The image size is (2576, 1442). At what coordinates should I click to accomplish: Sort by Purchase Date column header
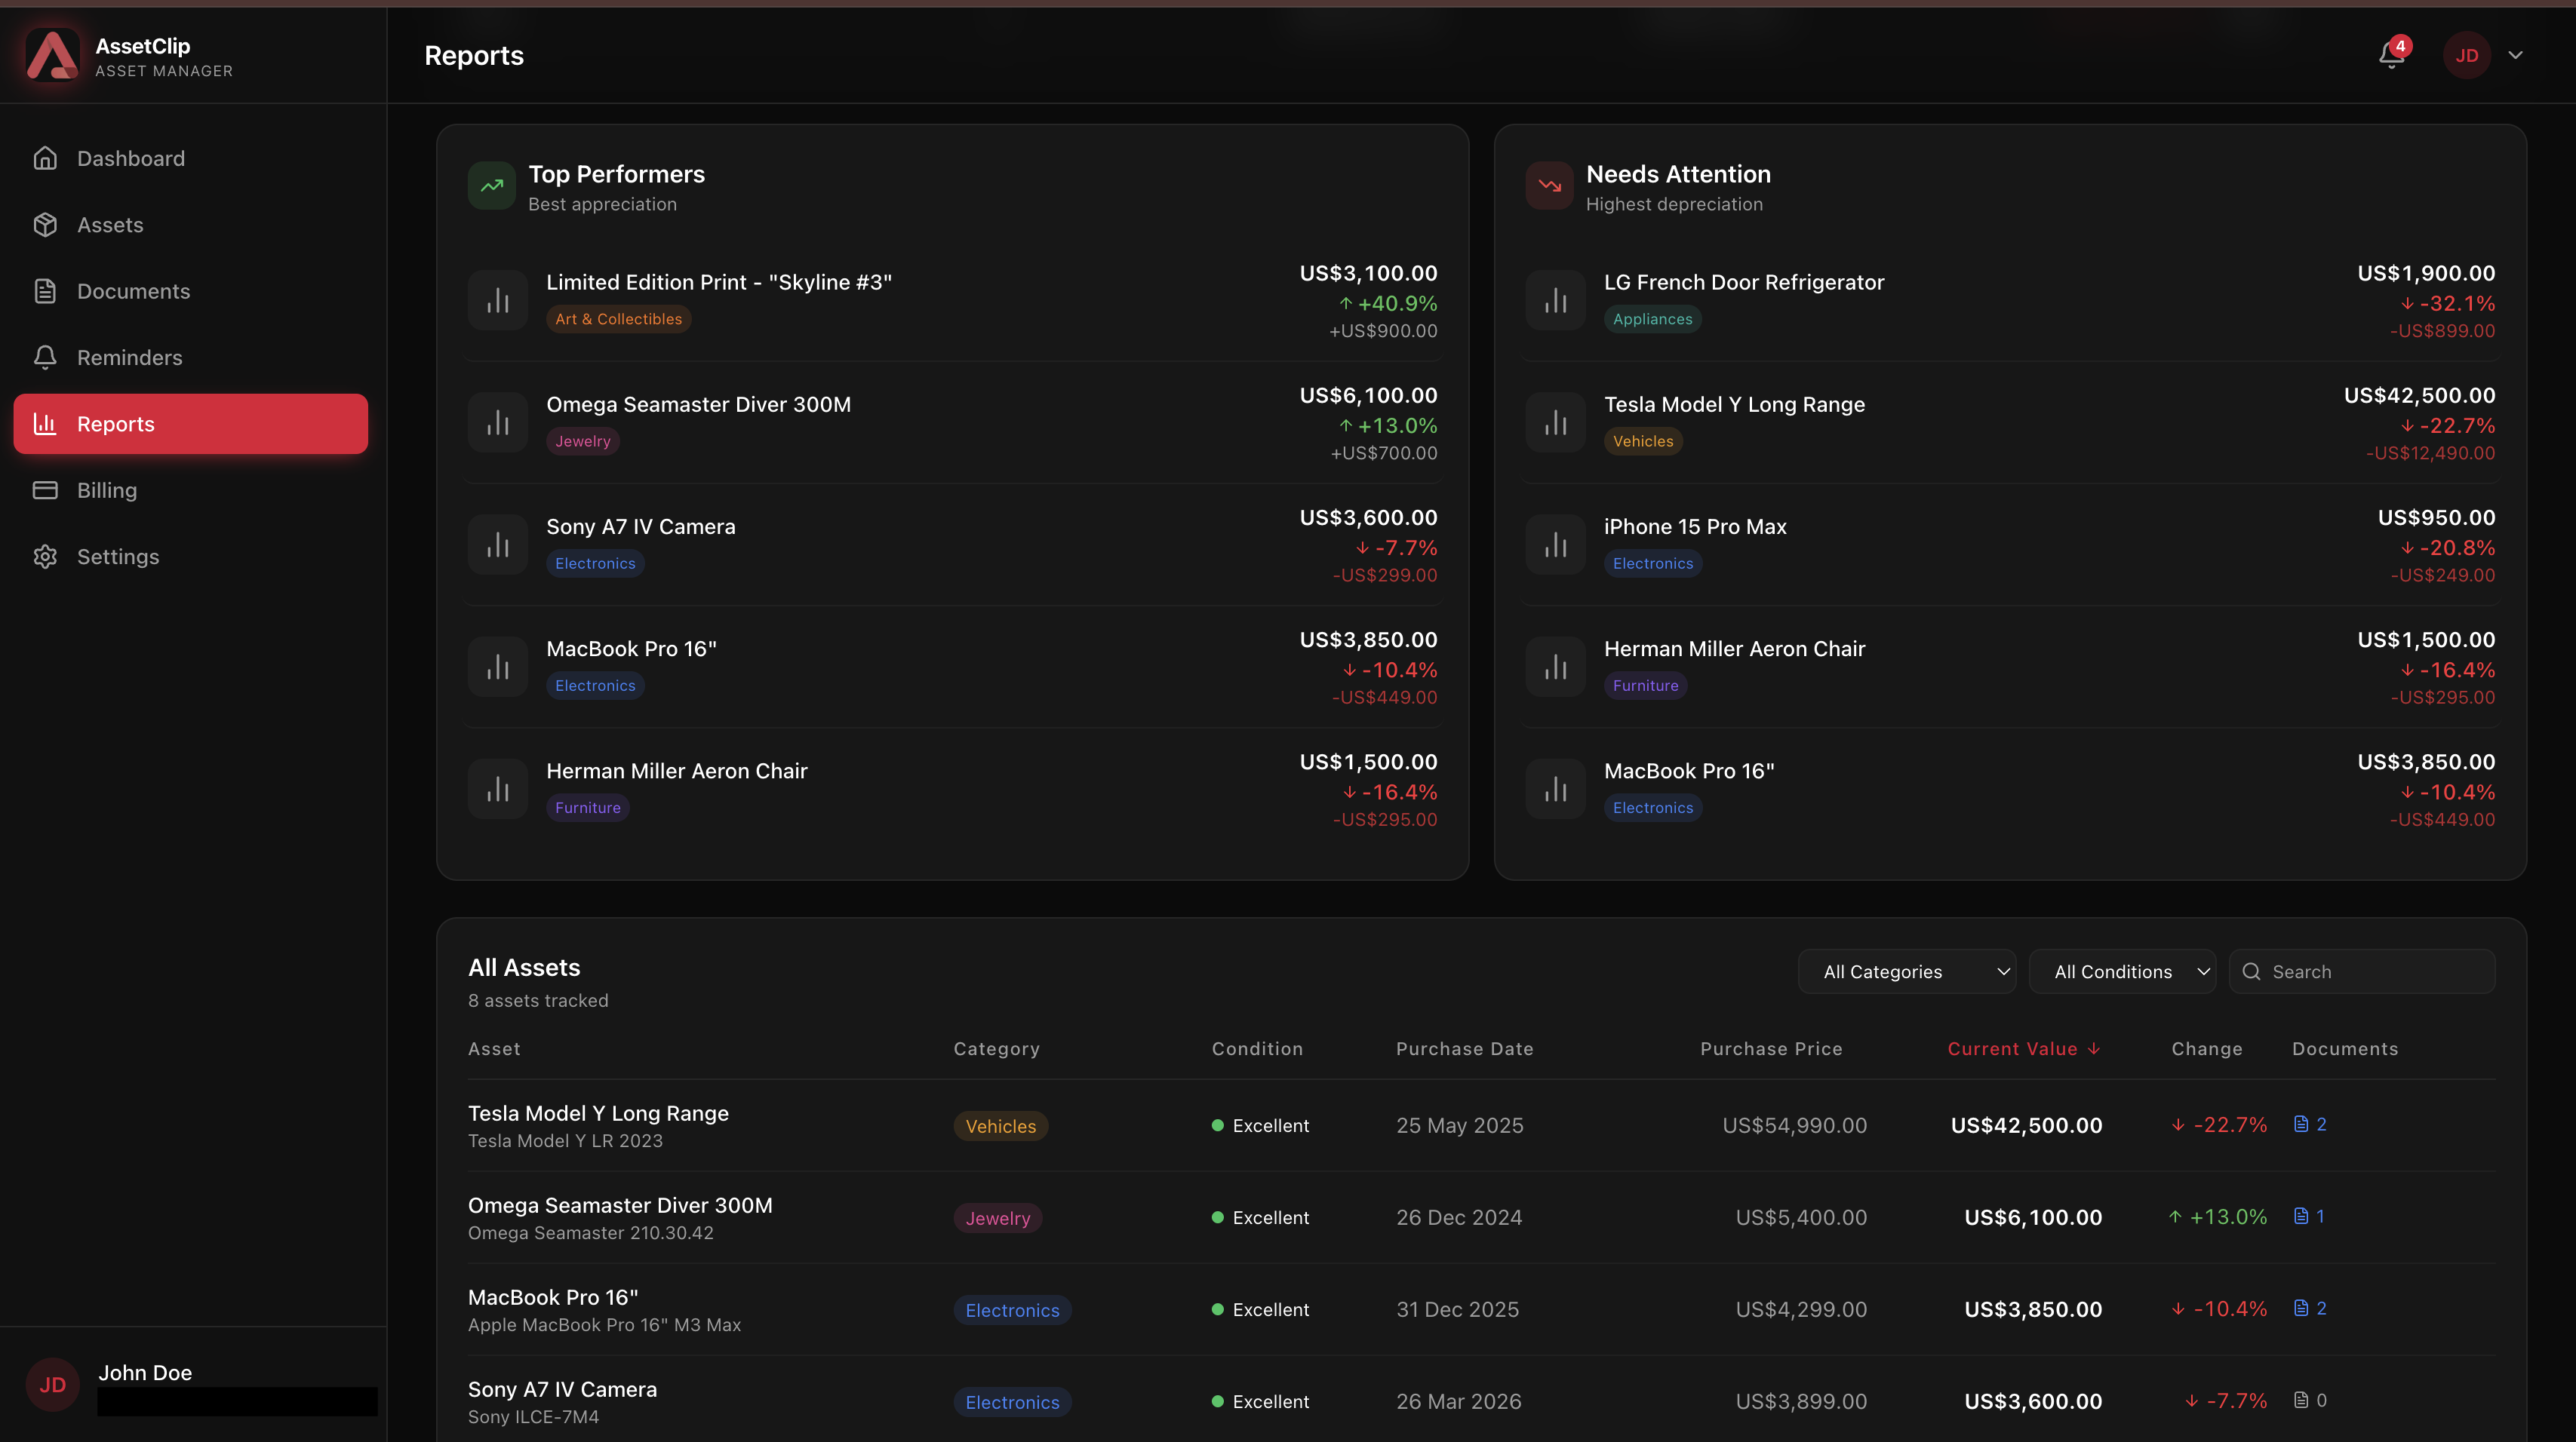pyautogui.click(x=1464, y=1048)
